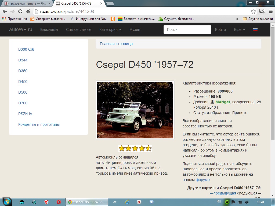This screenshot has width=275, height=206.
Task: Show hidden bookmarks with the chevron
Action: pos(237,19)
